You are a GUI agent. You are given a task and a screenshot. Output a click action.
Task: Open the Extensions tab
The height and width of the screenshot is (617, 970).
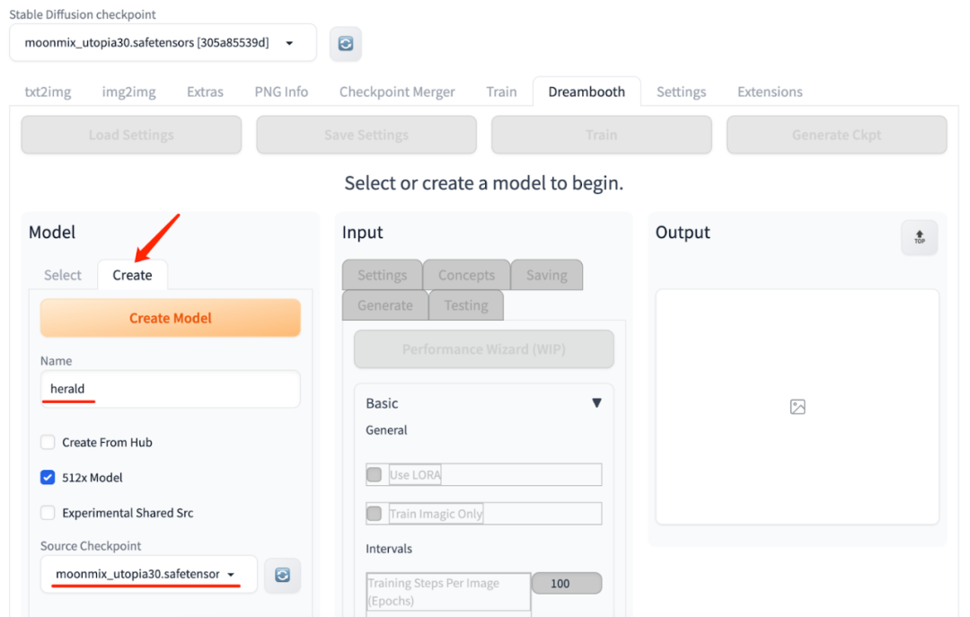(770, 92)
